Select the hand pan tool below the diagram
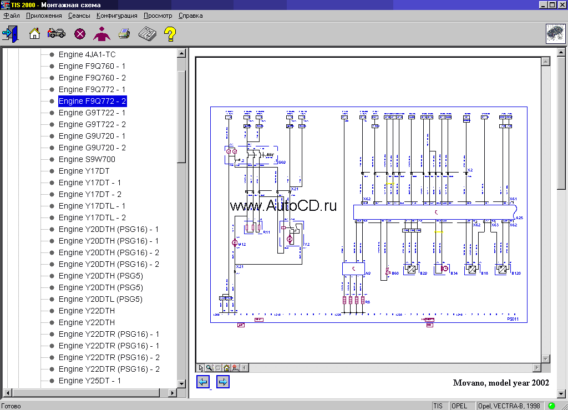This screenshot has height=410, width=568. (x=217, y=368)
